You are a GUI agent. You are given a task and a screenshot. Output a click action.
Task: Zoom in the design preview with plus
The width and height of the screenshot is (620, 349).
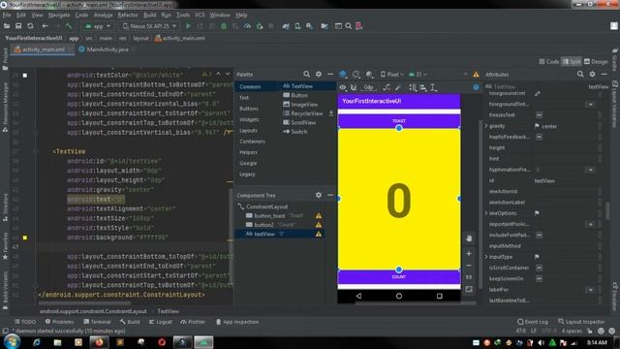469,254
